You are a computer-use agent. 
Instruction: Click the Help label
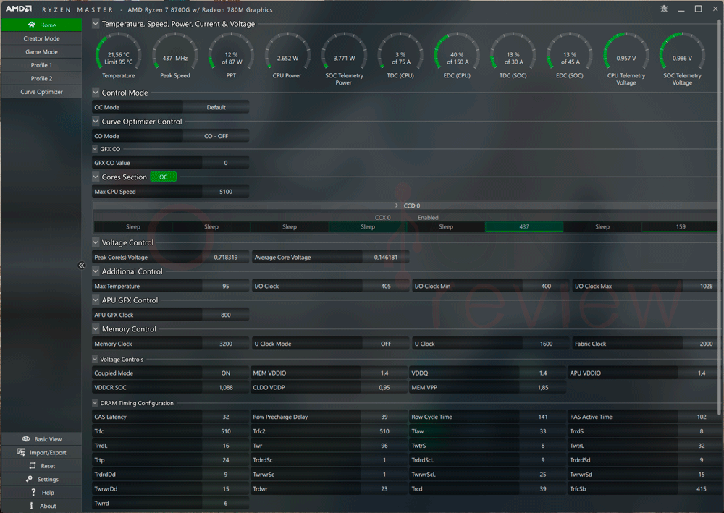[48, 493]
